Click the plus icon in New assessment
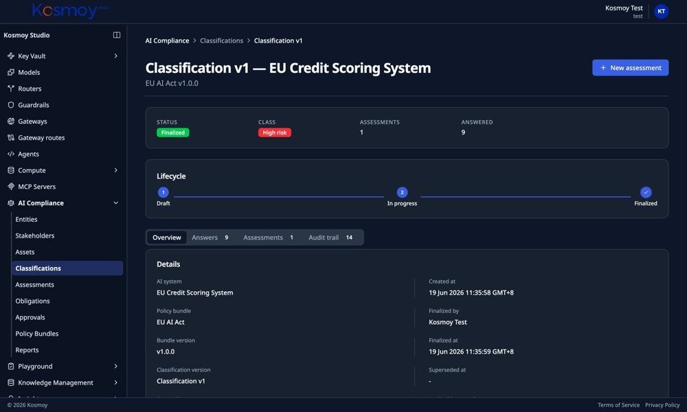 pos(603,68)
